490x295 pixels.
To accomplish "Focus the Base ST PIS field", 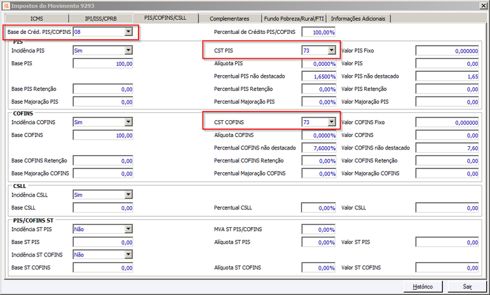I will [103, 242].
